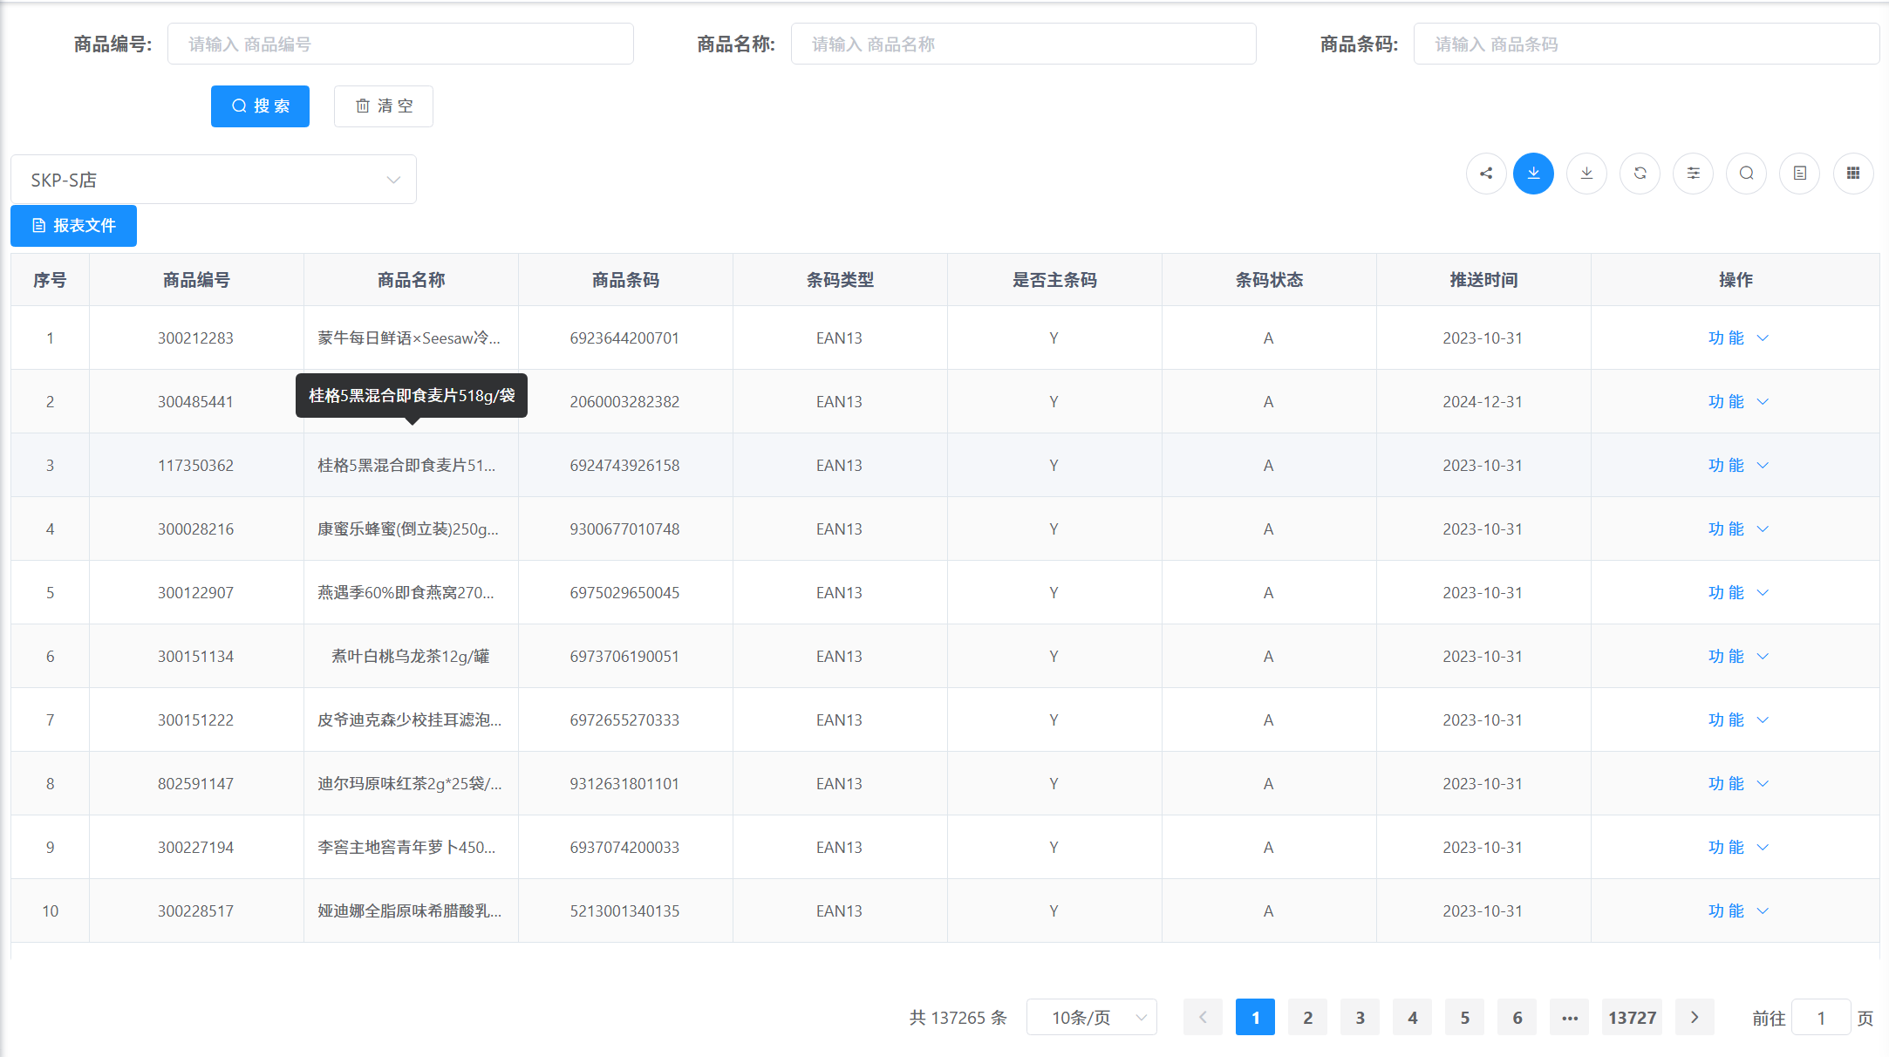Click the grid columns icon
The height and width of the screenshot is (1057, 1889).
pyautogui.click(x=1852, y=174)
